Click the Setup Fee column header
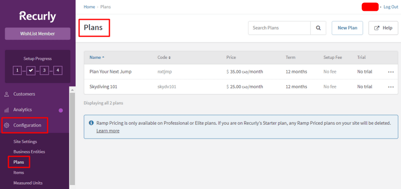The width and height of the screenshot is (401, 189). [x=333, y=57]
